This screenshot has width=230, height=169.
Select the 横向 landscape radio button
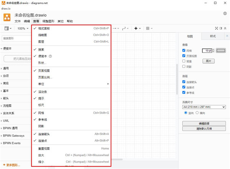tap(197, 113)
